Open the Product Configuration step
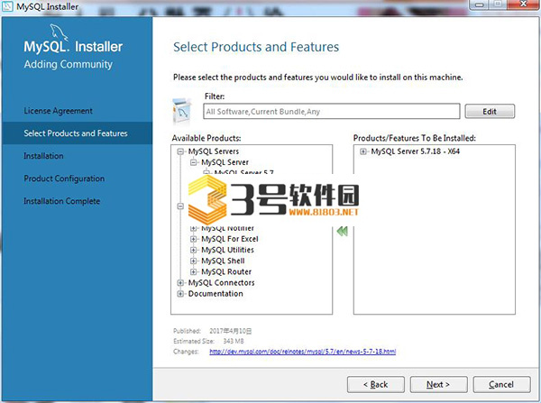 click(64, 179)
